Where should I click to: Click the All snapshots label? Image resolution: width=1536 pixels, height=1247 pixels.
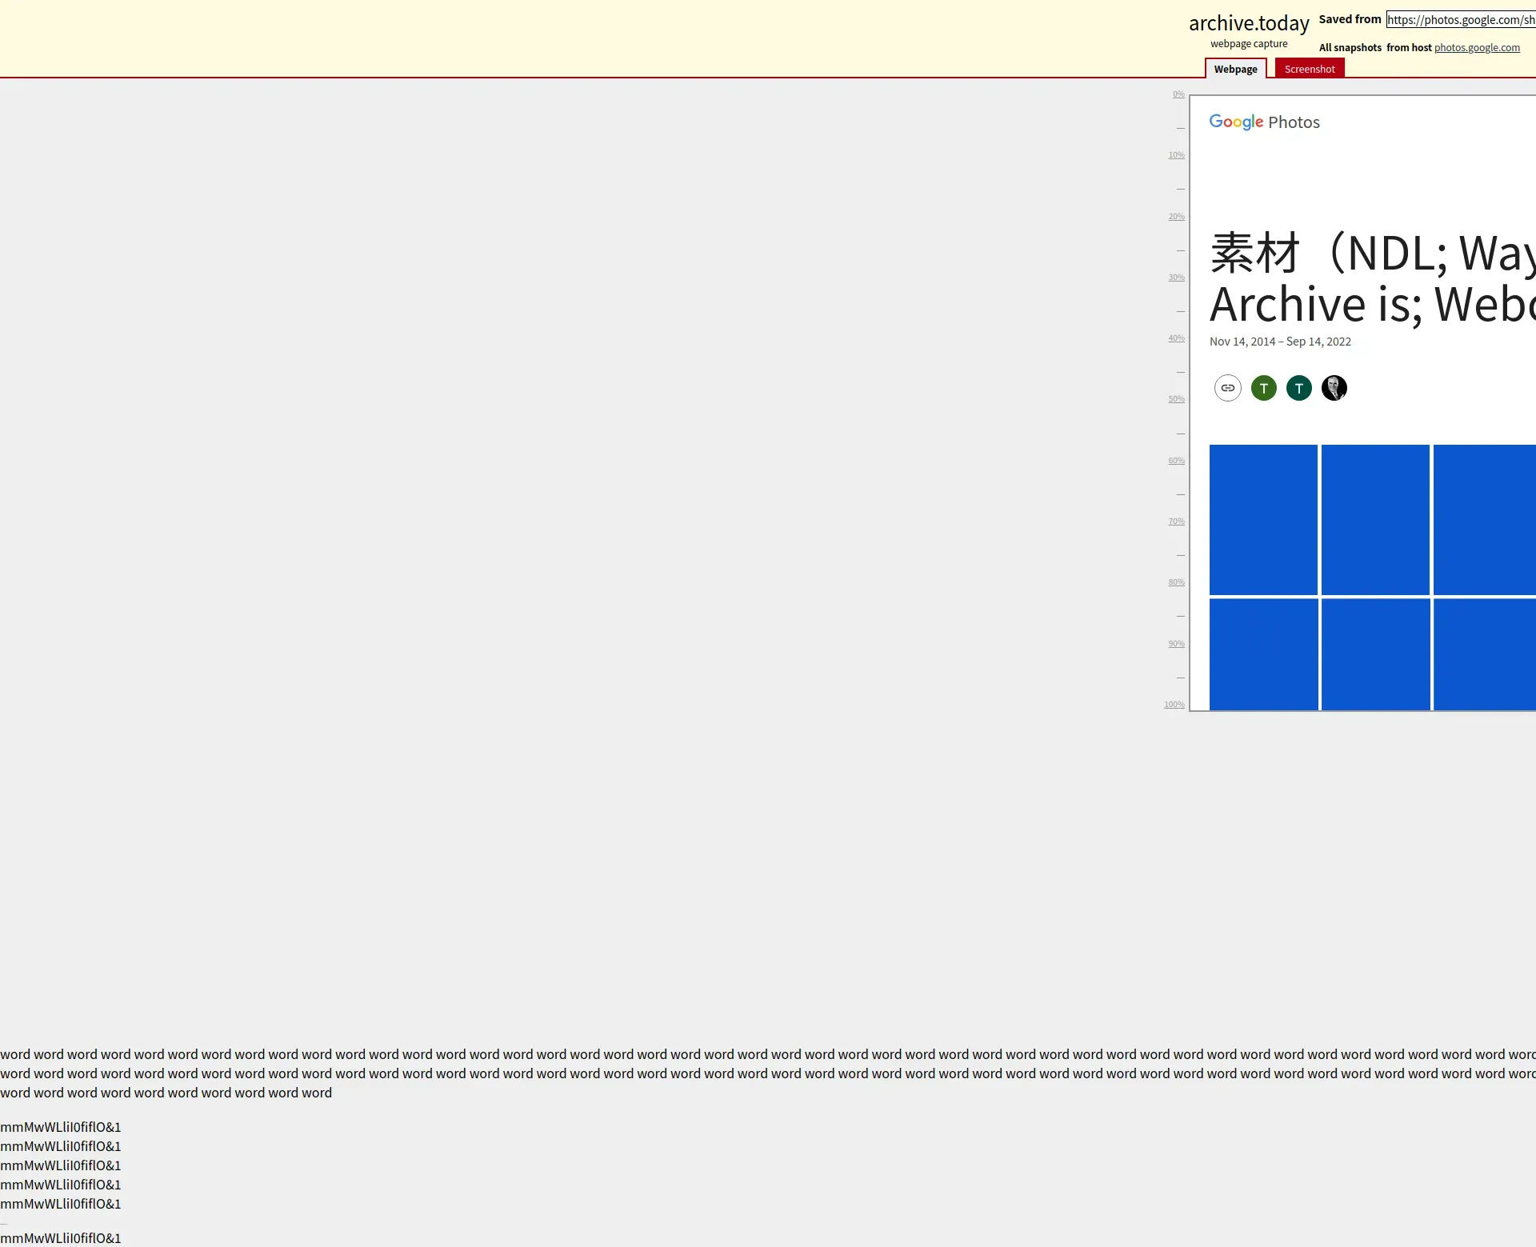click(1350, 48)
